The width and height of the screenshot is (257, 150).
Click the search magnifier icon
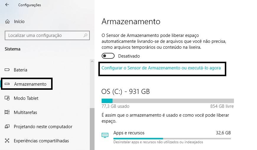(x=85, y=35)
